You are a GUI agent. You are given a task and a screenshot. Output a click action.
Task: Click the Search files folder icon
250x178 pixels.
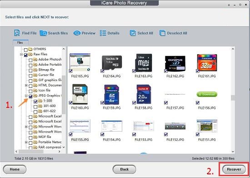pos(43,33)
